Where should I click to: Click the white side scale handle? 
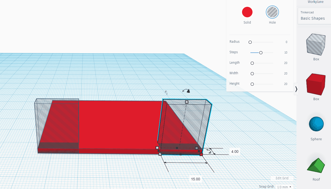(x=160, y=154)
